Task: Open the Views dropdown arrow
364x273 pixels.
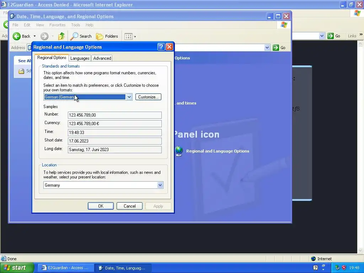Action: click(x=135, y=37)
